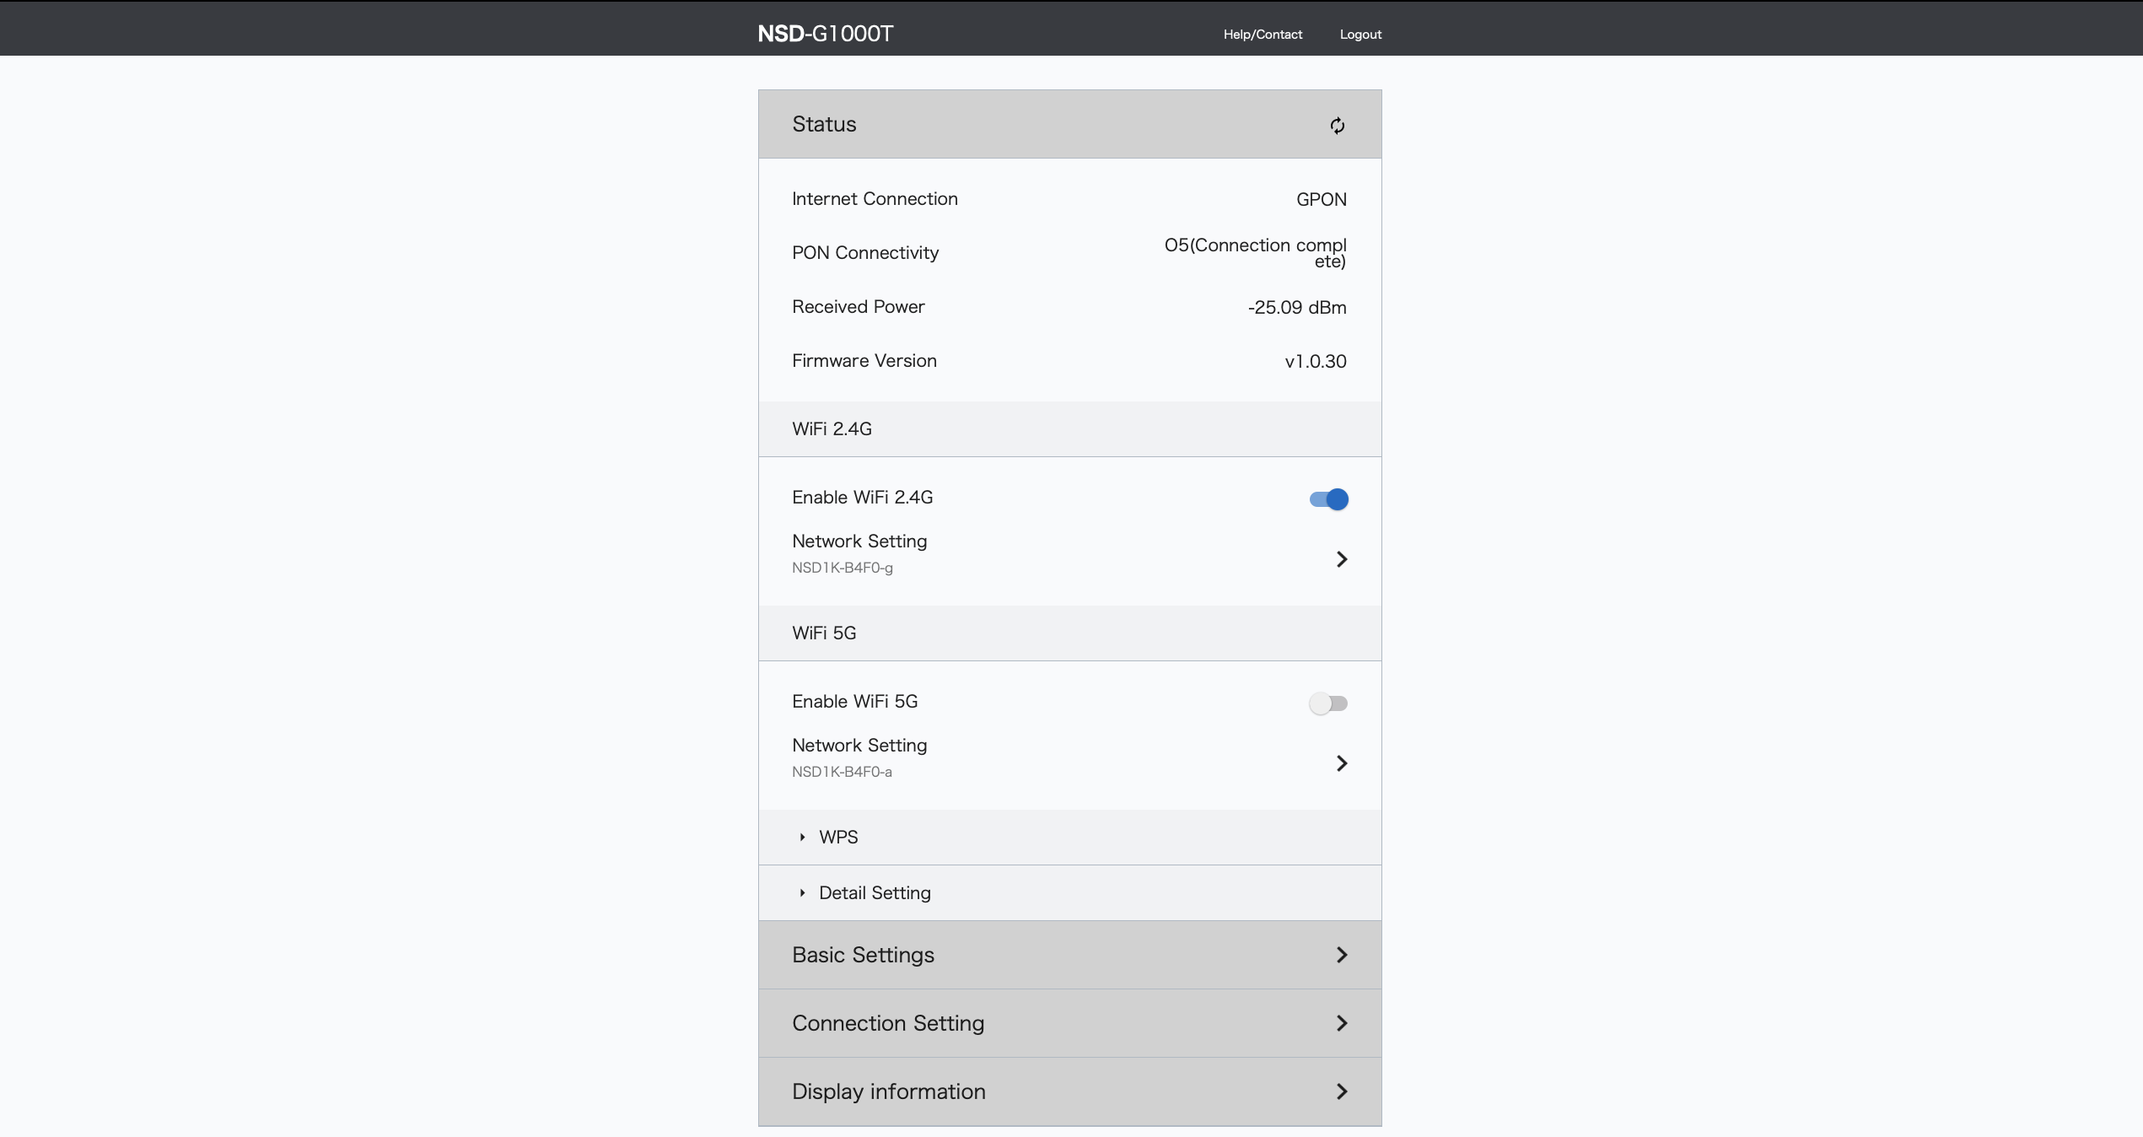The width and height of the screenshot is (2143, 1137).
Task: Open Basic Settings via its chevron arrow
Action: 1341,955
